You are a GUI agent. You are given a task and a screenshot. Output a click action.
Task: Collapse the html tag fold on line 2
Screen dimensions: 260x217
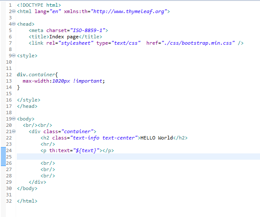(x=14, y=11)
